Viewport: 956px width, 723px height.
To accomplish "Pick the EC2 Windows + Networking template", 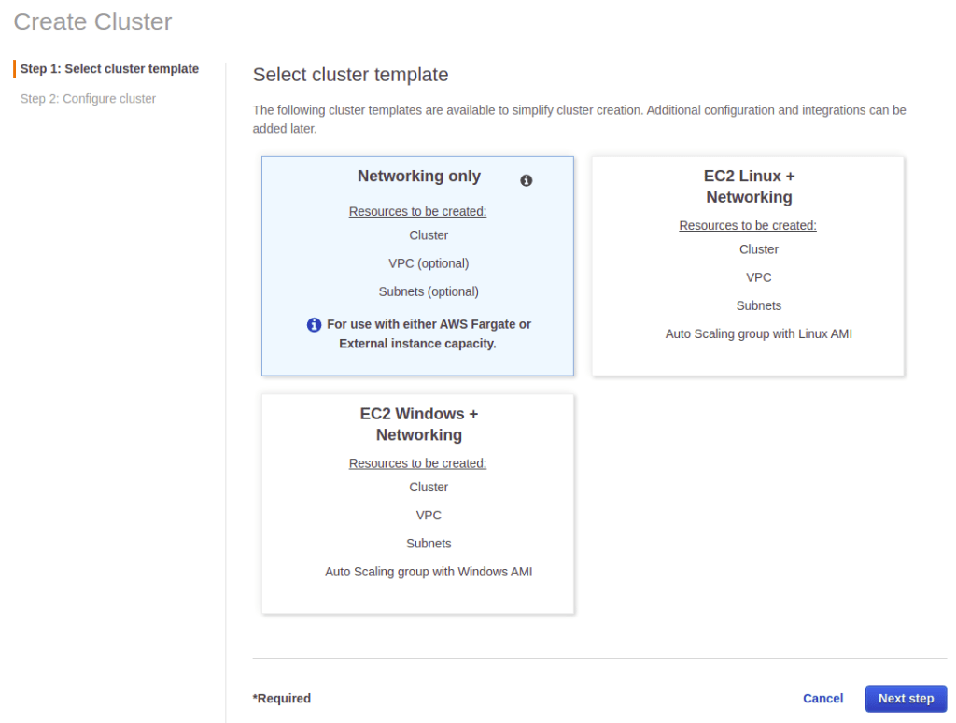I will coord(417,503).
